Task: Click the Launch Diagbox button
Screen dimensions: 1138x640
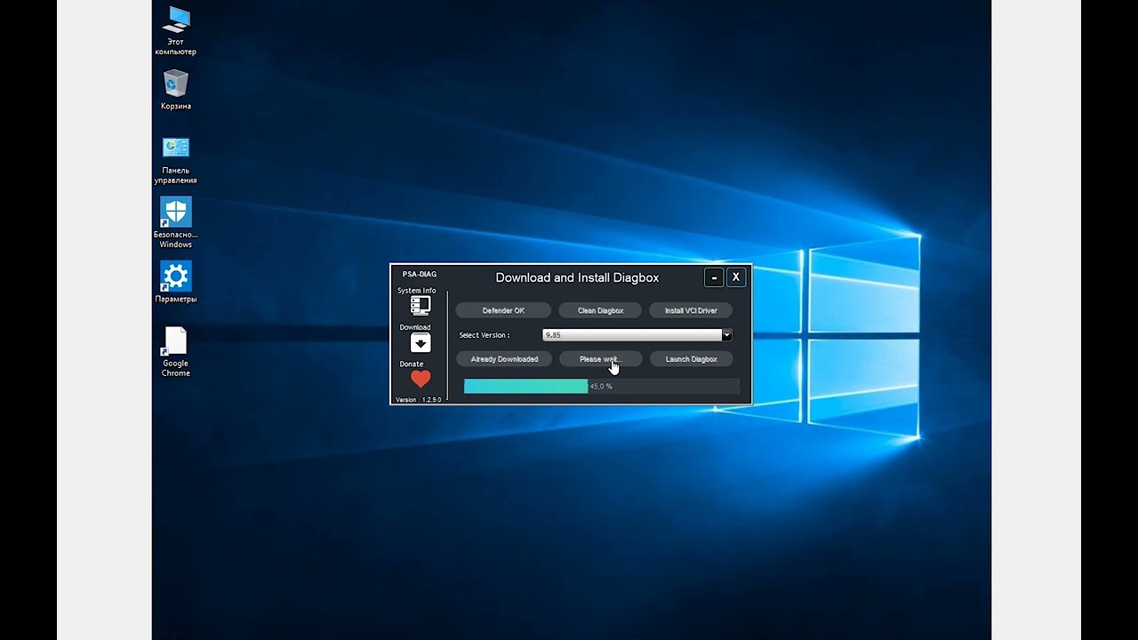Action: pos(691,359)
